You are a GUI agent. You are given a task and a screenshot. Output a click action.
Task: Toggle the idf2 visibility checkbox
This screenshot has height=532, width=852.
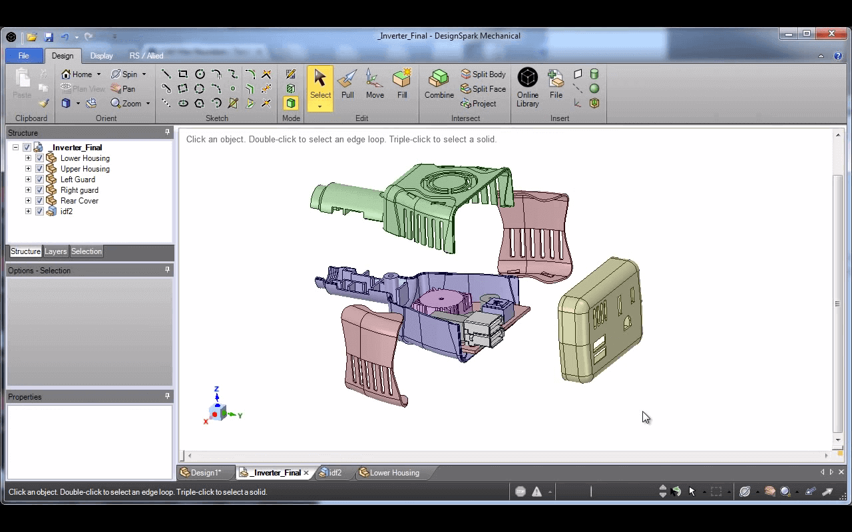point(39,211)
